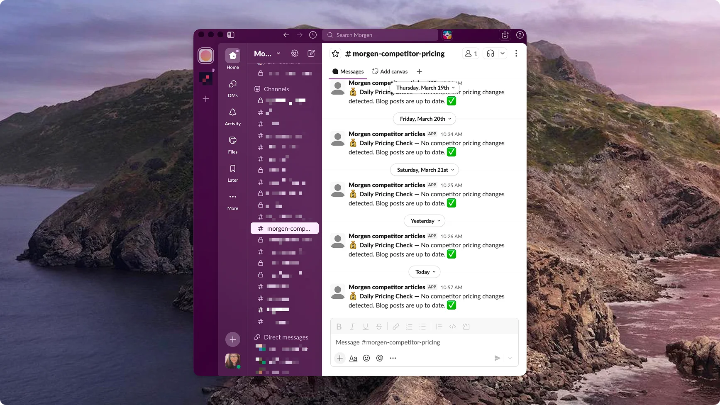View the channel member count
The image size is (720, 405).
470,53
